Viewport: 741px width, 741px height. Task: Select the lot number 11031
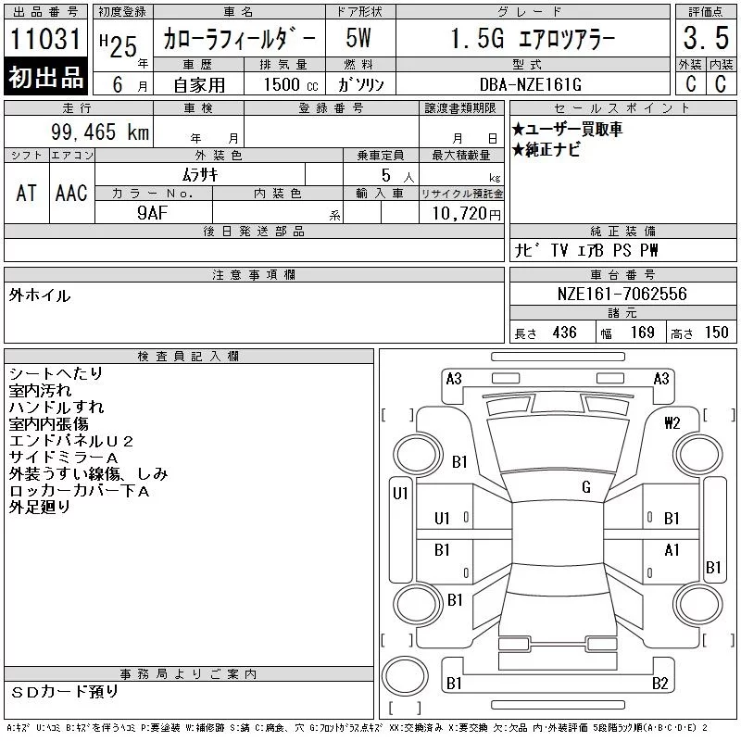click(x=45, y=39)
